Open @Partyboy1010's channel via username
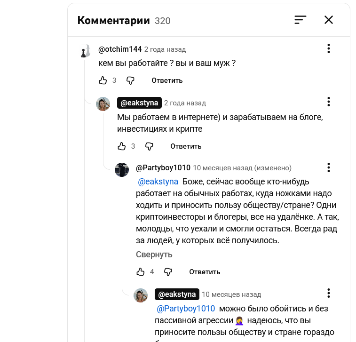The width and height of the screenshot is (356, 342). click(163, 168)
